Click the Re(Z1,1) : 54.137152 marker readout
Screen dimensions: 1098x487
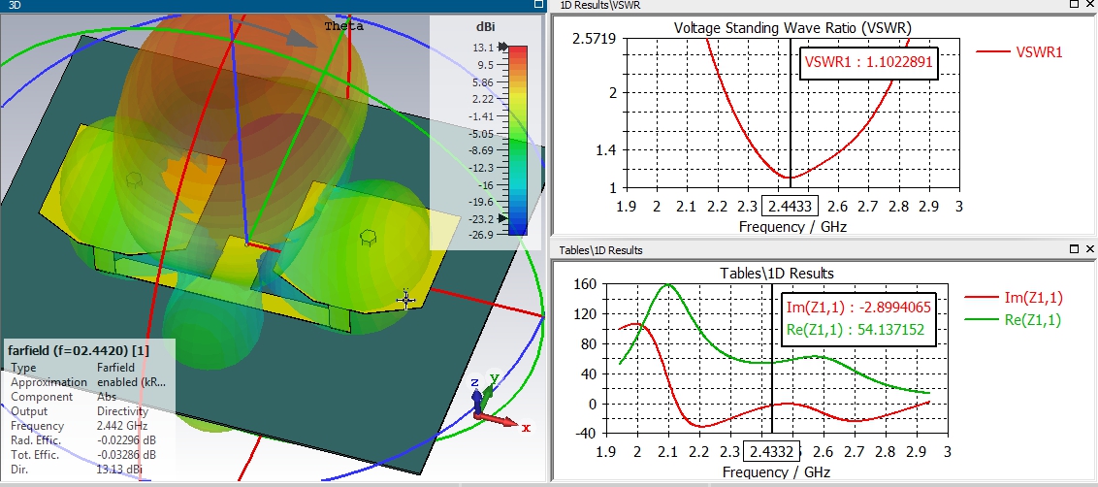pyautogui.click(x=855, y=329)
